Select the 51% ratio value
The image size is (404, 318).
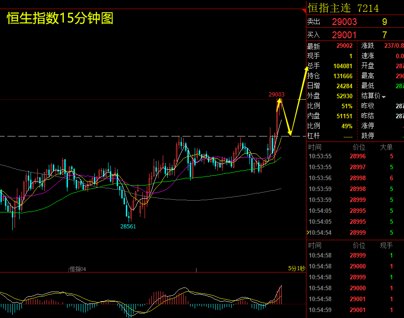tap(347, 106)
